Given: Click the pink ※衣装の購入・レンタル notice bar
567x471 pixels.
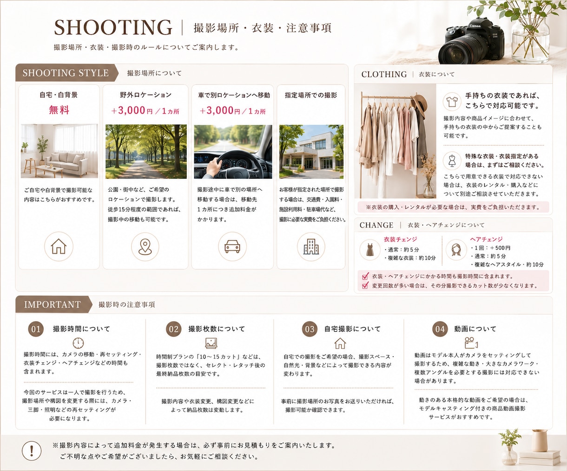Looking at the screenshot, I should (x=453, y=207).
